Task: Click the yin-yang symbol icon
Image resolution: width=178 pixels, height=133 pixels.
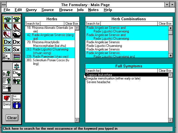Action: click(17, 34)
